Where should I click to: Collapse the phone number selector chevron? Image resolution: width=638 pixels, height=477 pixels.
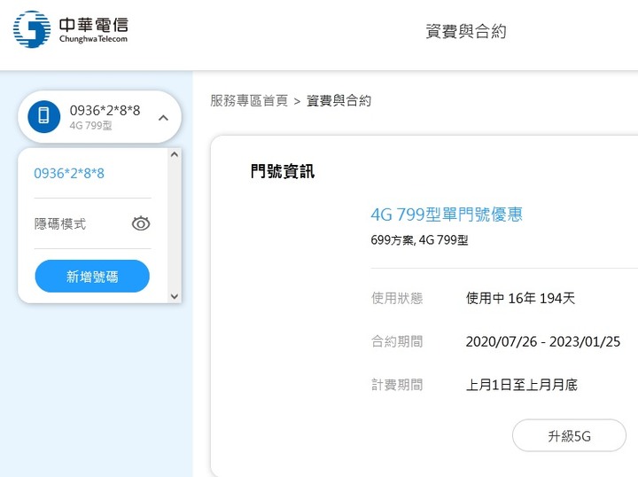[x=163, y=118]
